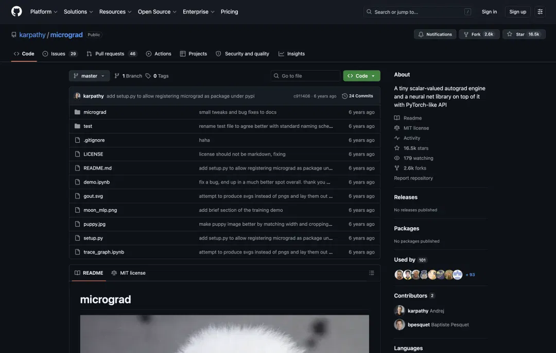Click the Go to file search field
This screenshot has height=353, width=556.
tap(305, 76)
